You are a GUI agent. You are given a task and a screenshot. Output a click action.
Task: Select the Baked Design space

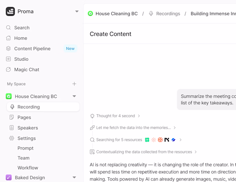pos(30,178)
